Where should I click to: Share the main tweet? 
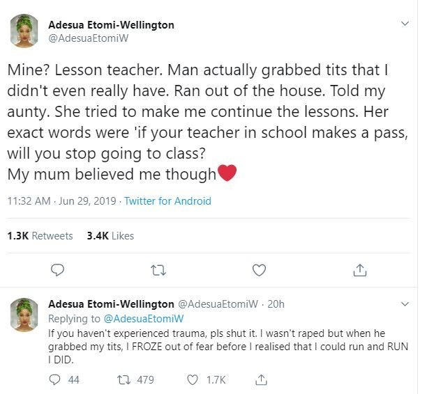(x=360, y=269)
